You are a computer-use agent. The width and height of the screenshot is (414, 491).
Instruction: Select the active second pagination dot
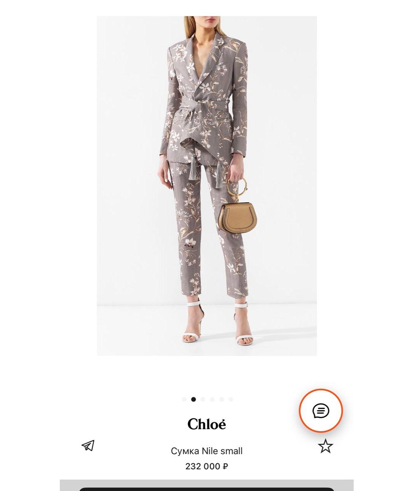[x=194, y=399]
